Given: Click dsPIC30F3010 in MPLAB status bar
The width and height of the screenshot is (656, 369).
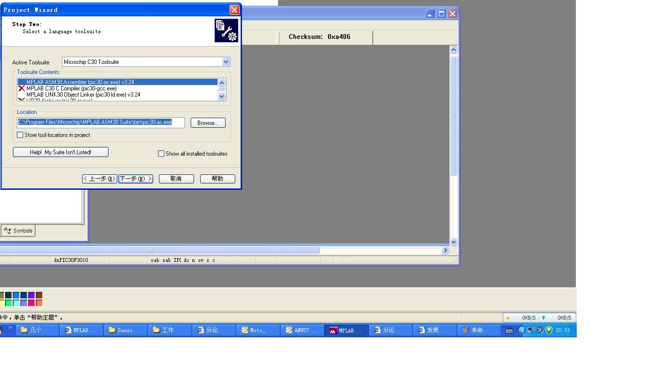Looking at the screenshot, I should pos(71,260).
